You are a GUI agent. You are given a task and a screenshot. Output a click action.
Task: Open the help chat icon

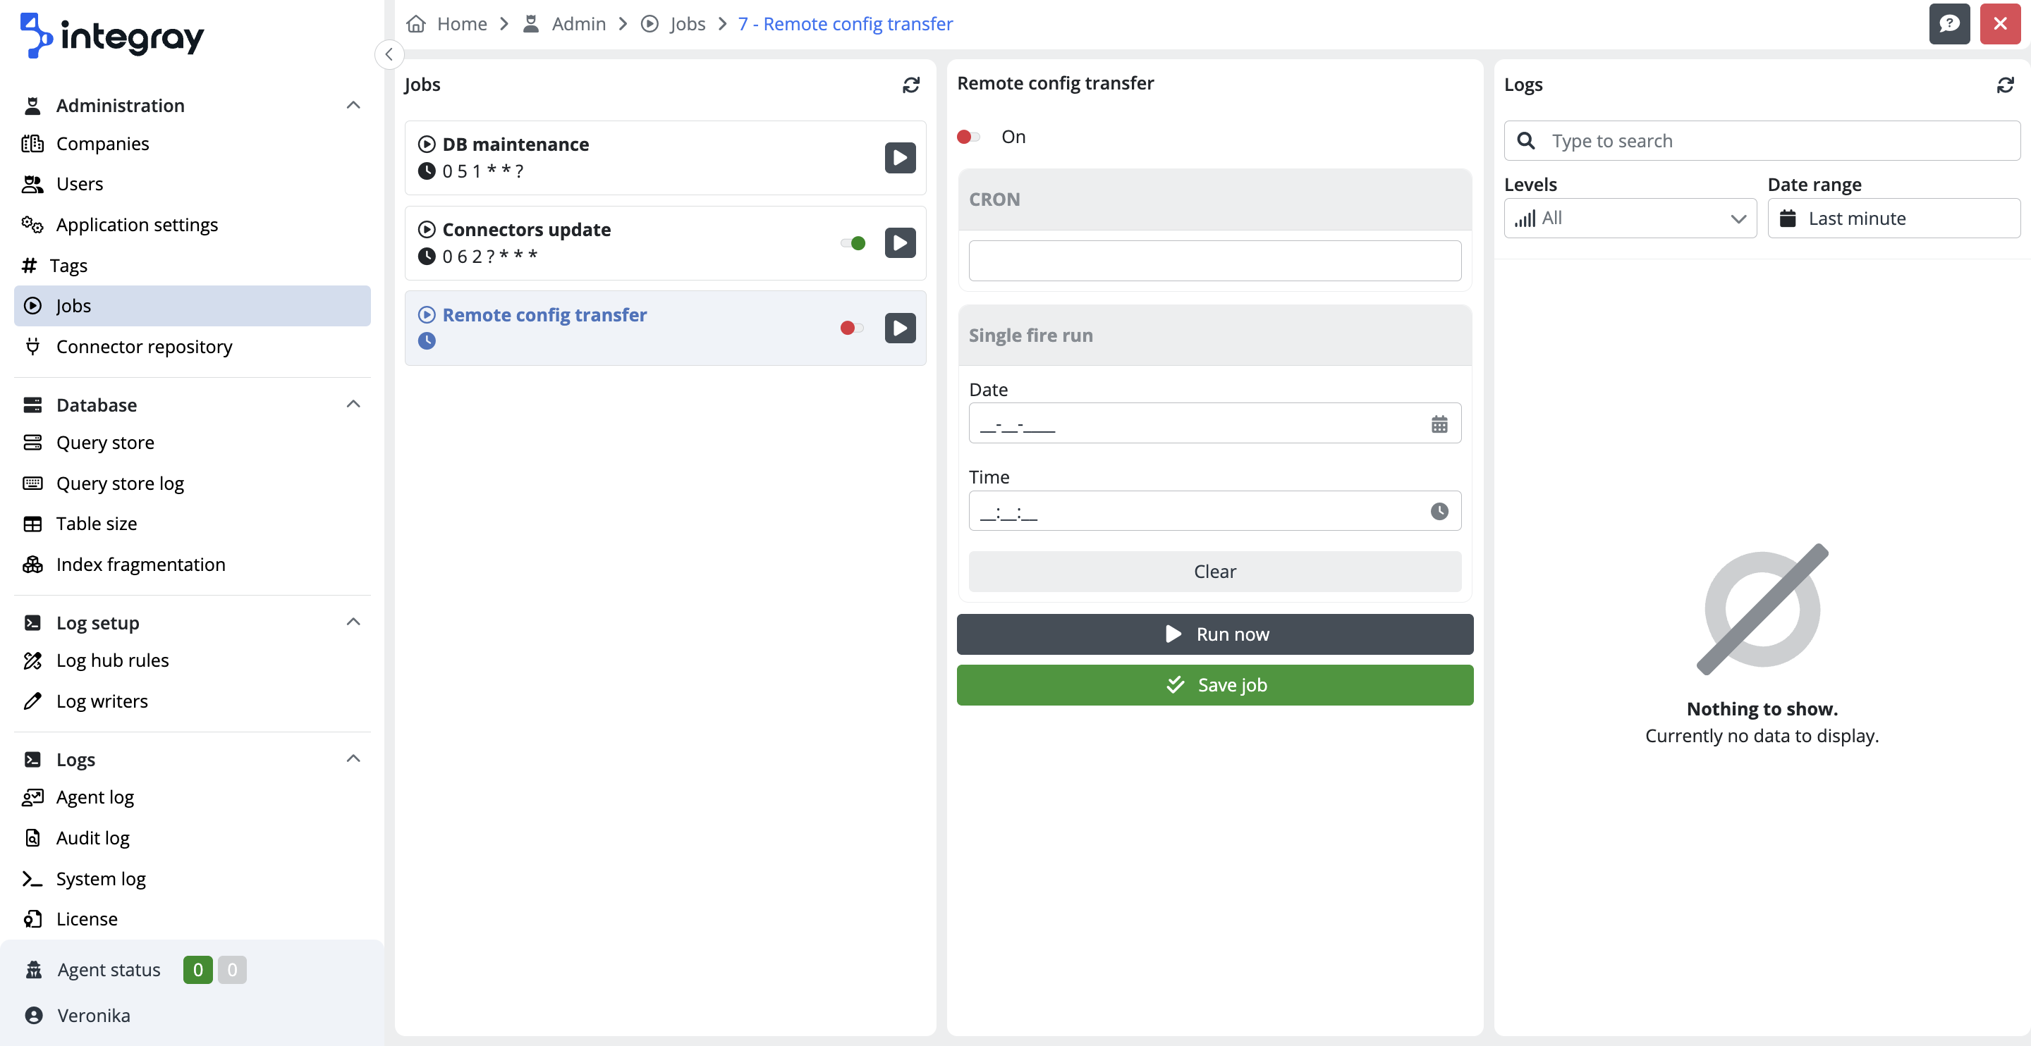tap(1949, 24)
